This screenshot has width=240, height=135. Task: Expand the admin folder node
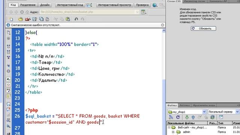(173, 132)
